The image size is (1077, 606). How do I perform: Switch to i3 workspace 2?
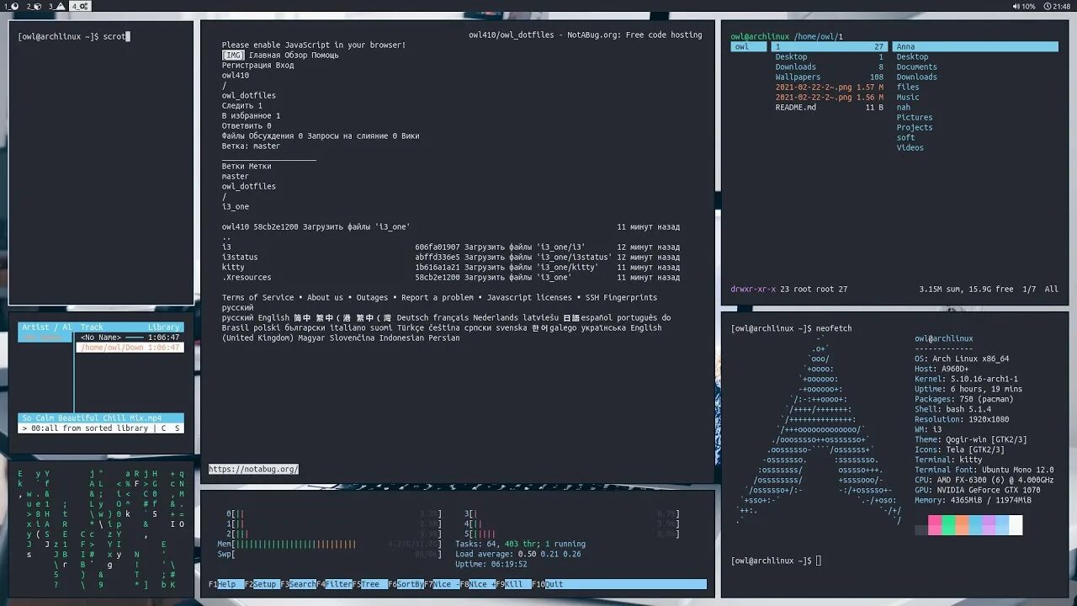[x=34, y=6]
